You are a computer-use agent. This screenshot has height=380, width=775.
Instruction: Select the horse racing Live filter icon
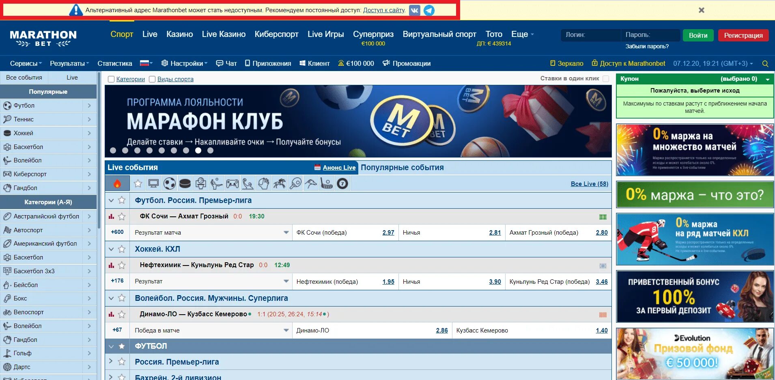pos(280,184)
